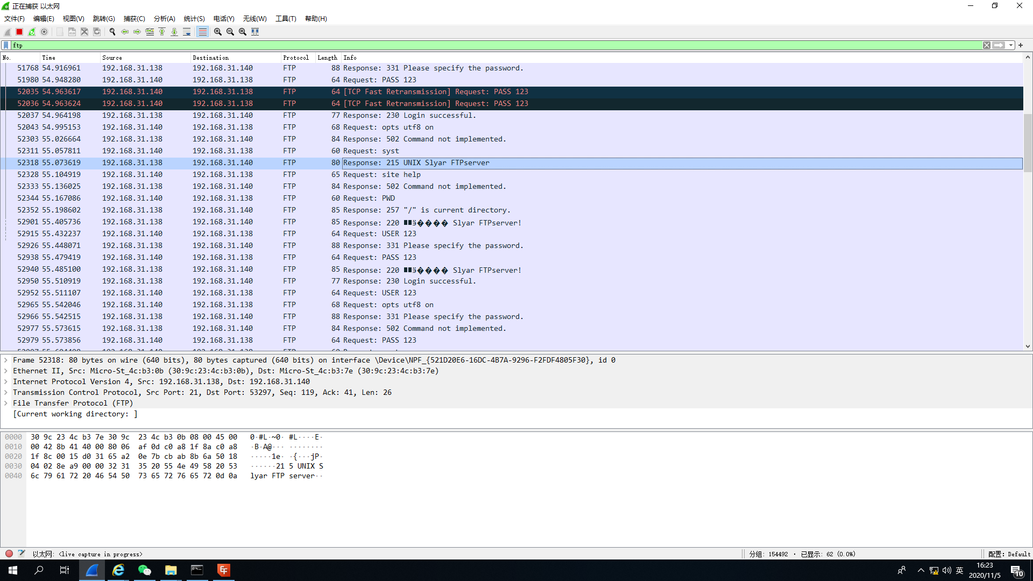Viewport: 1033px width, 581px height.
Task: Sort packets by the Protocol column
Action: tap(295, 58)
